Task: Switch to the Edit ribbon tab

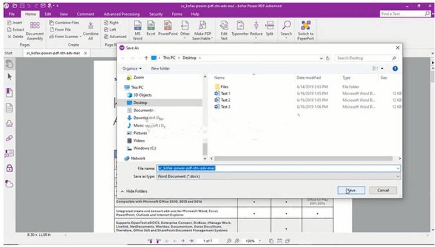Action: [x=48, y=14]
